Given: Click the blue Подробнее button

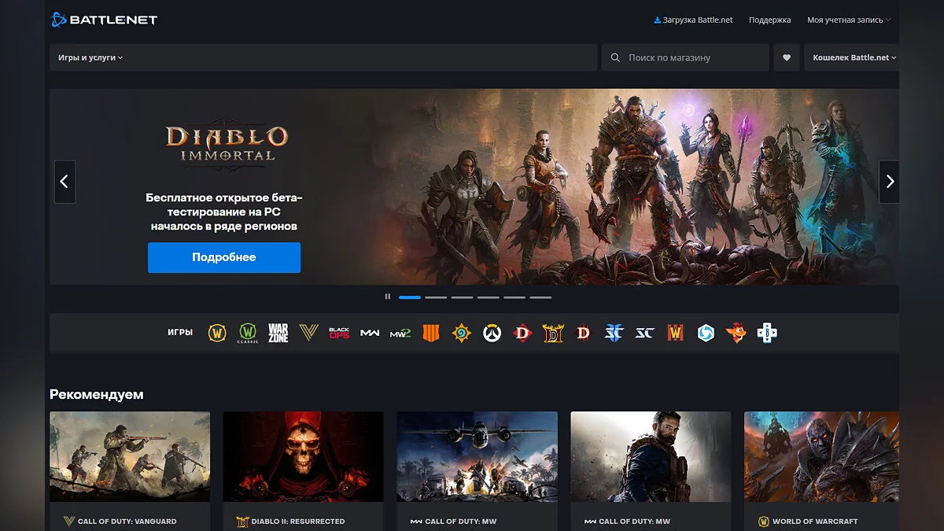Looking at the screenshot, I should (x=224, y=257).
